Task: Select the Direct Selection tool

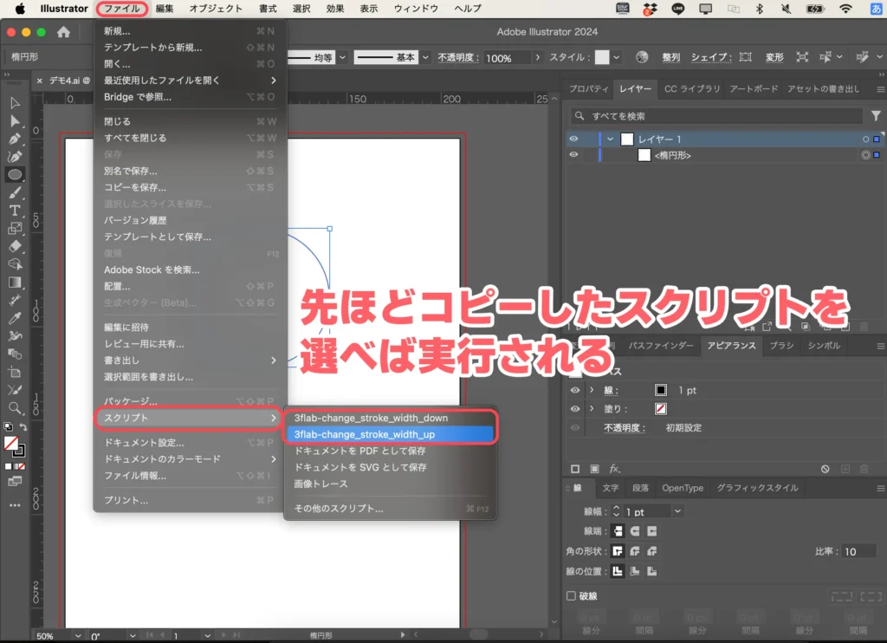Action: click(15, 120)
